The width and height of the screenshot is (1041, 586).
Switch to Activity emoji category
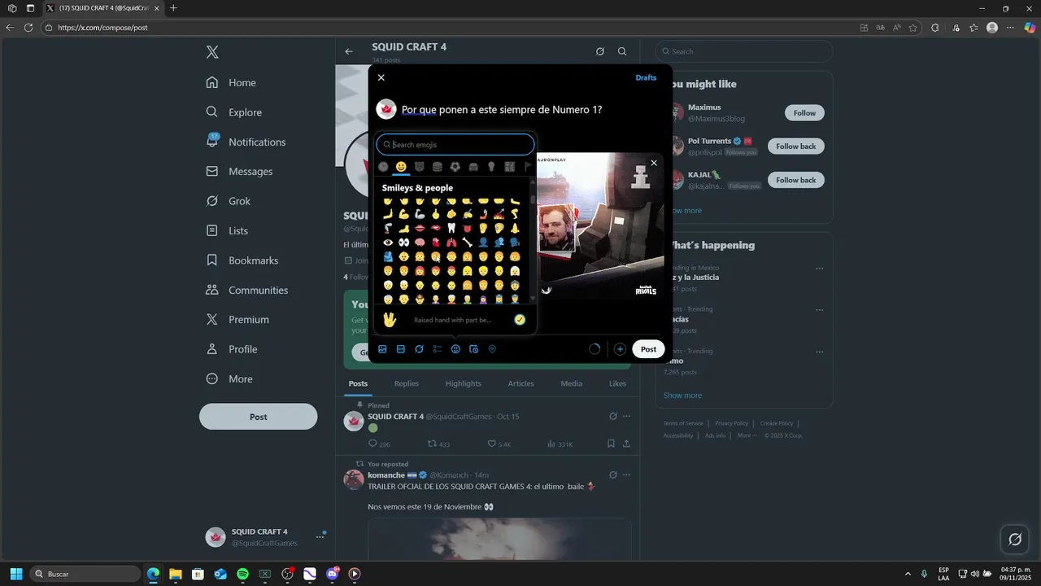point(455,167)
